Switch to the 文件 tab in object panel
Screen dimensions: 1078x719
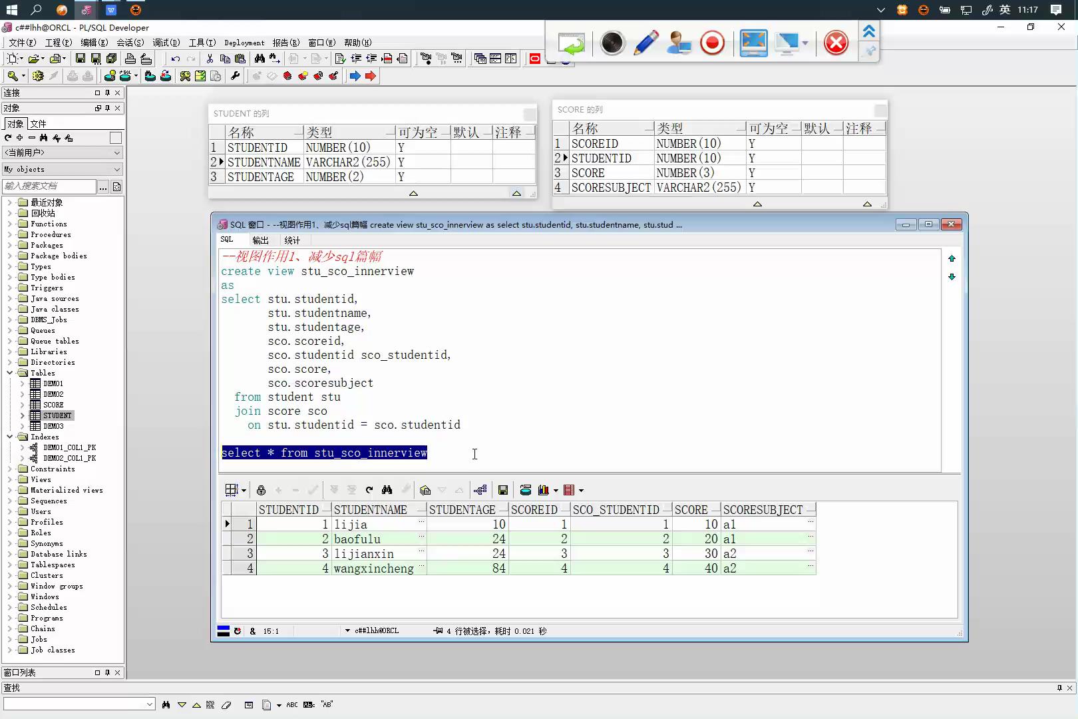coord(38,124)
